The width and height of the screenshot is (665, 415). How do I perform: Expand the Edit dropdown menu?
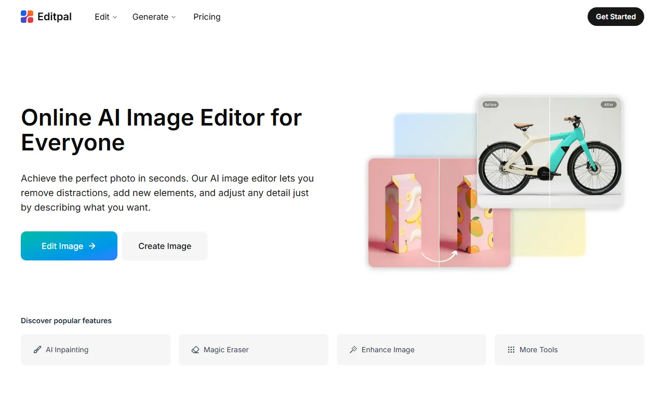tap(105, 17)
